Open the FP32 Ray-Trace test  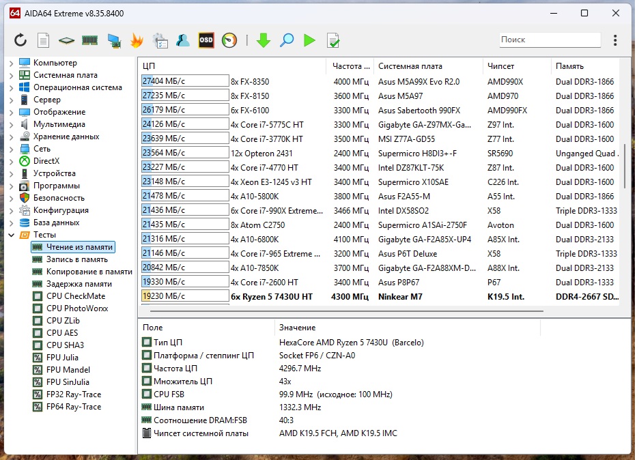pyautogui.click(x=74, y=394)
